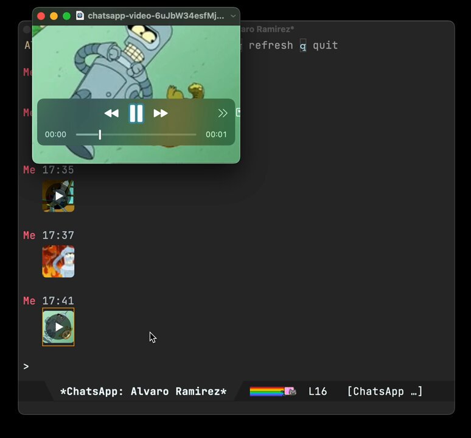Open the video title dropdown chevron

pyautogui.click(x=233, y=16)
